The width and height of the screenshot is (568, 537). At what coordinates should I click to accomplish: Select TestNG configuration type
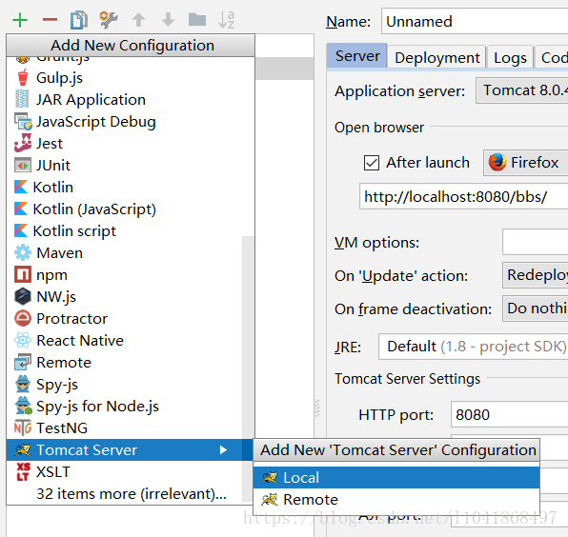click(x=124, y=428)
